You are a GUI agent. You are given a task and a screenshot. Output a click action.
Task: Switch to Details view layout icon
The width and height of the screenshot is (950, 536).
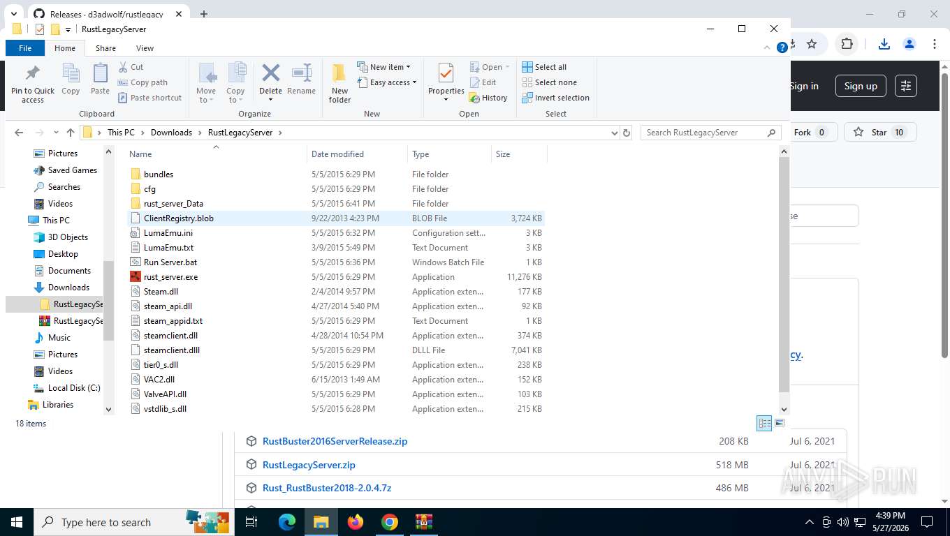click(765, 423)
